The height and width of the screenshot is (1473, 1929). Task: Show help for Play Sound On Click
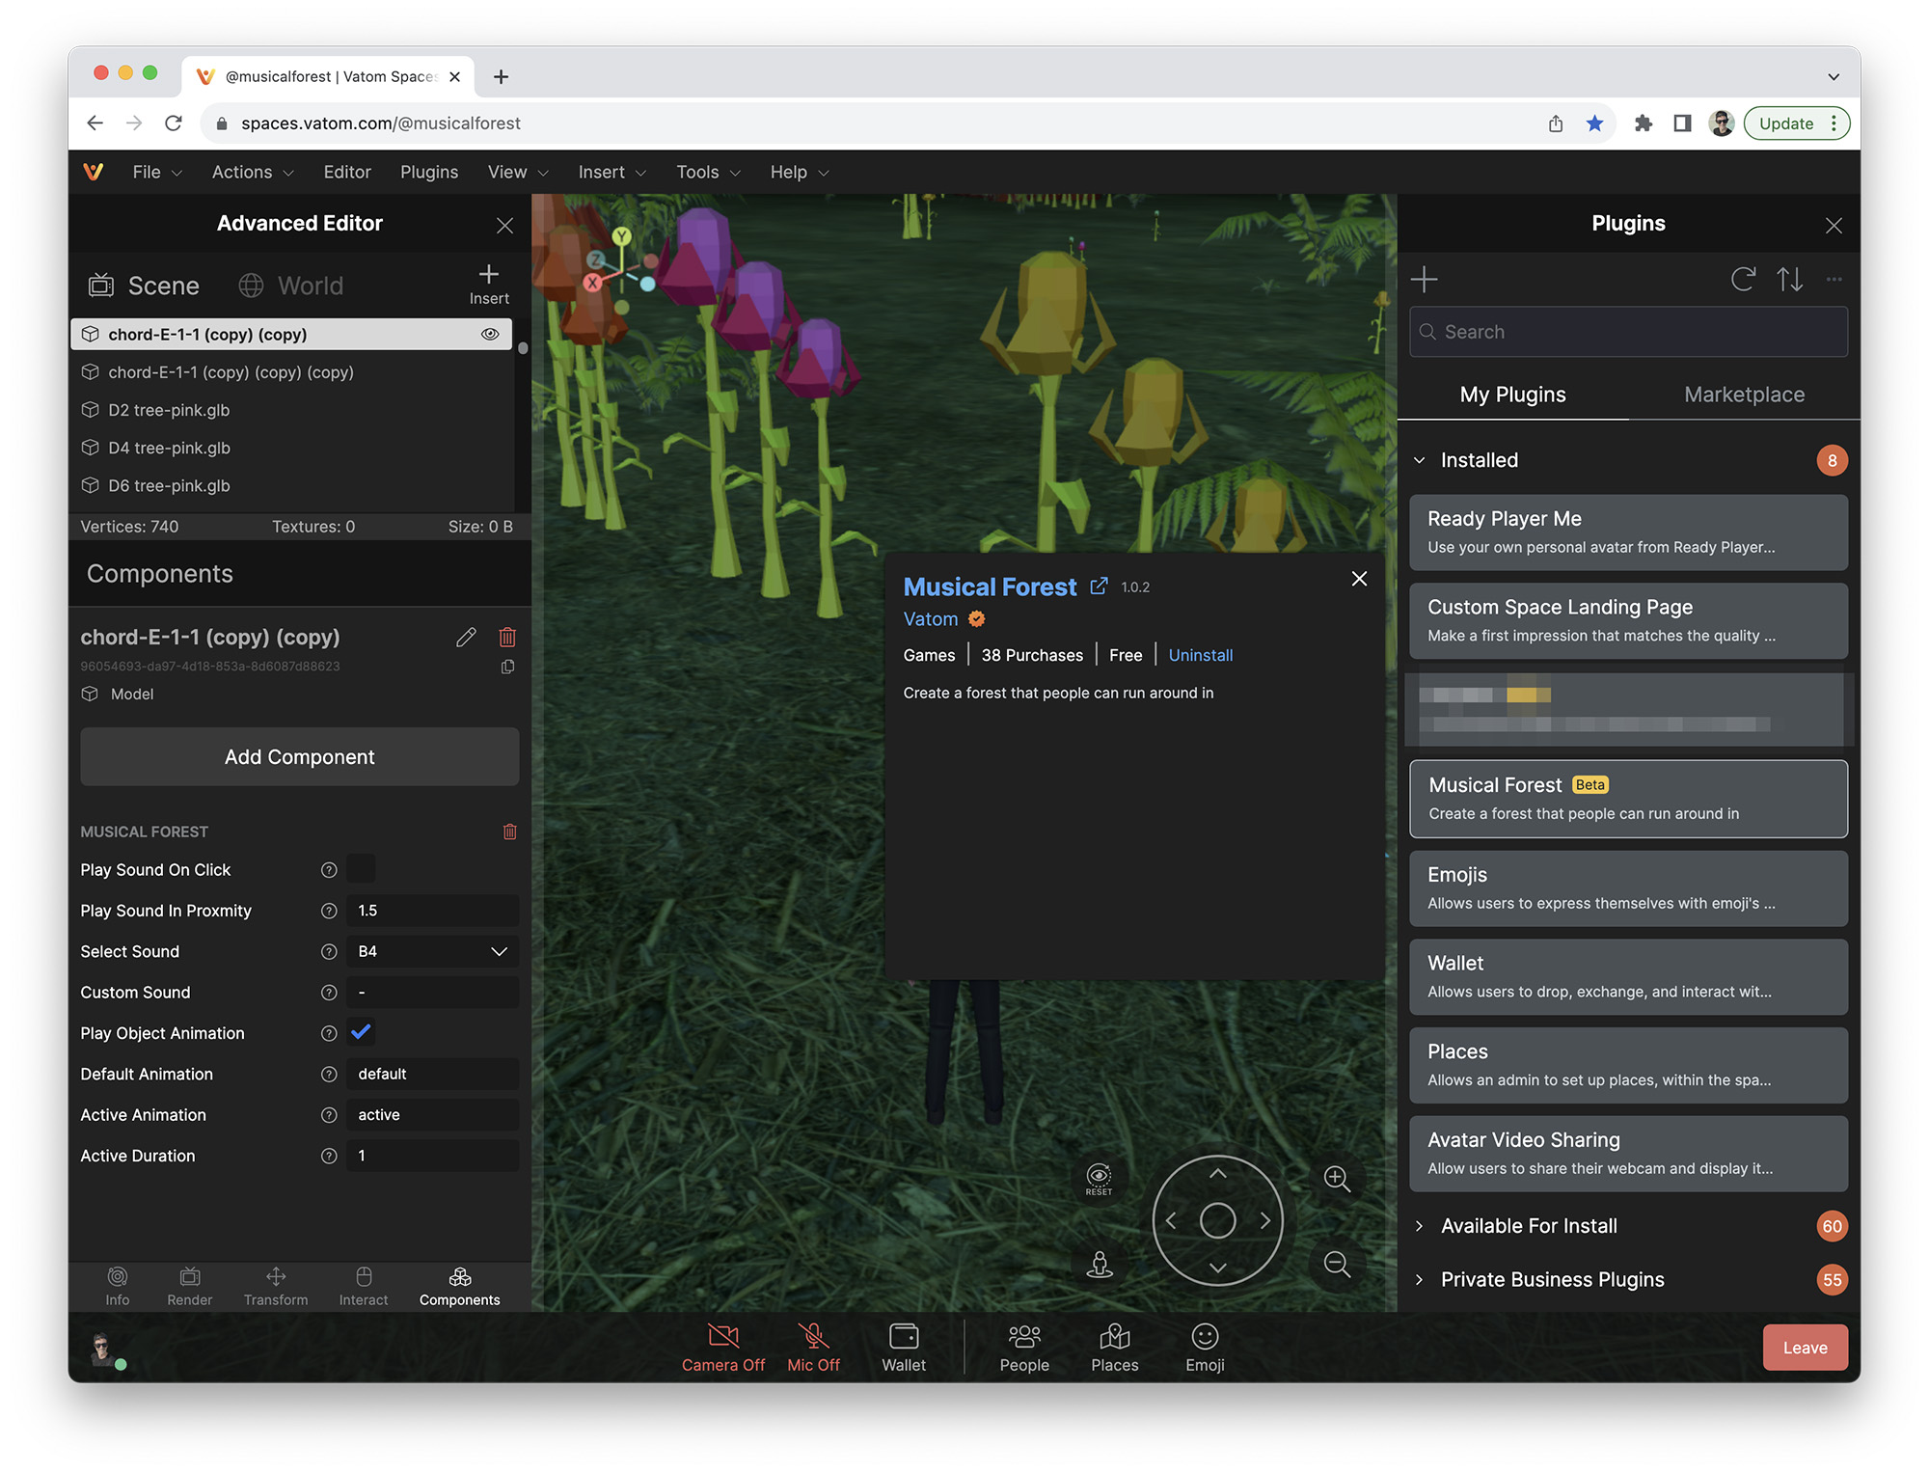(x=329, y=870)
